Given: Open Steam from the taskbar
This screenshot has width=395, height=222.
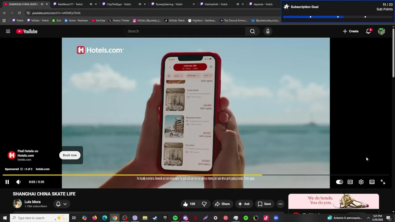Looking at the screenshot, I should (x=155, y=218).
